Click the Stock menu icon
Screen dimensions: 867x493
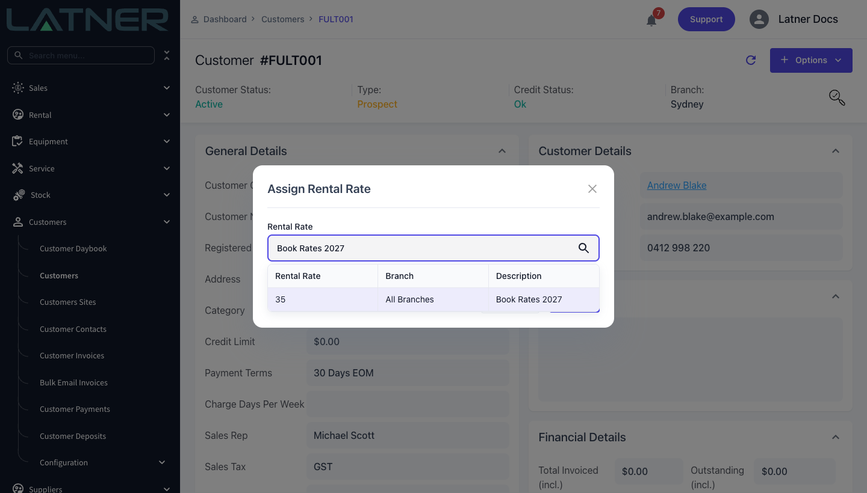[19, 195]
